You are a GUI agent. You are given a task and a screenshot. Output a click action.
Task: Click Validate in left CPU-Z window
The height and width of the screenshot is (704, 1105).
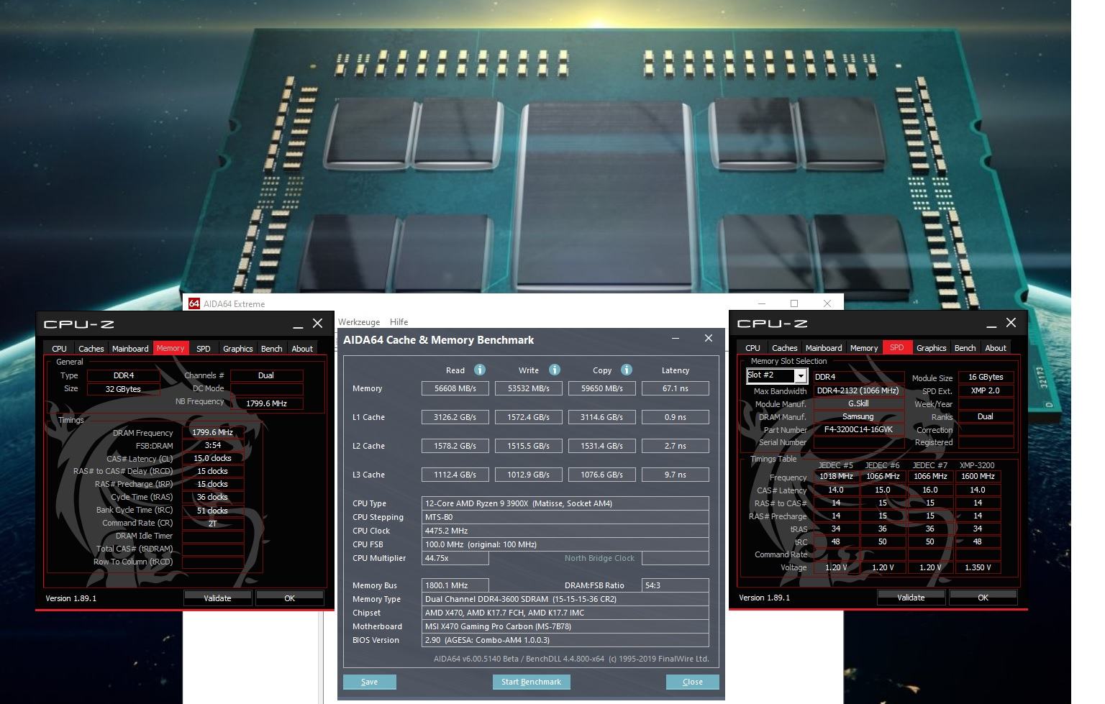217,598
